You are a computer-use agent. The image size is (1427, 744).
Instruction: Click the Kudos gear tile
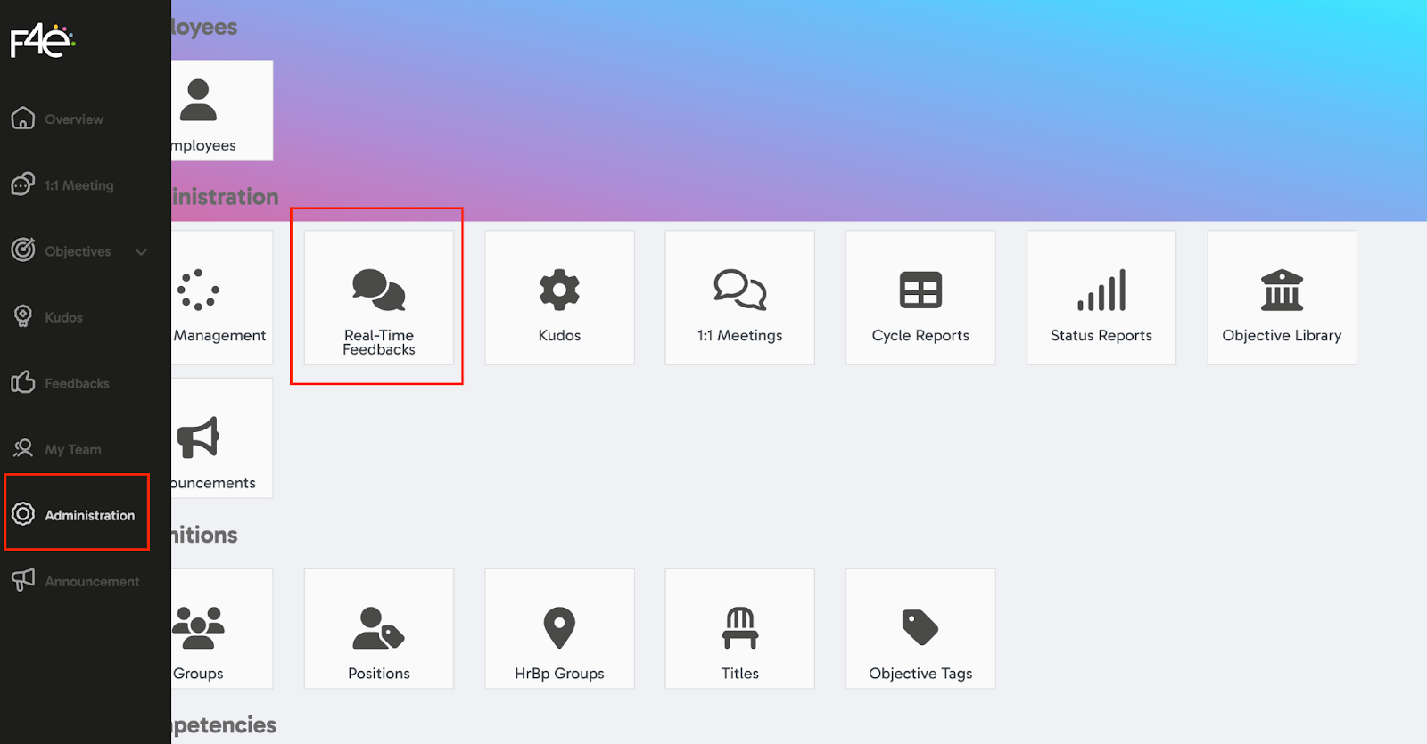[x=559, y=298]
